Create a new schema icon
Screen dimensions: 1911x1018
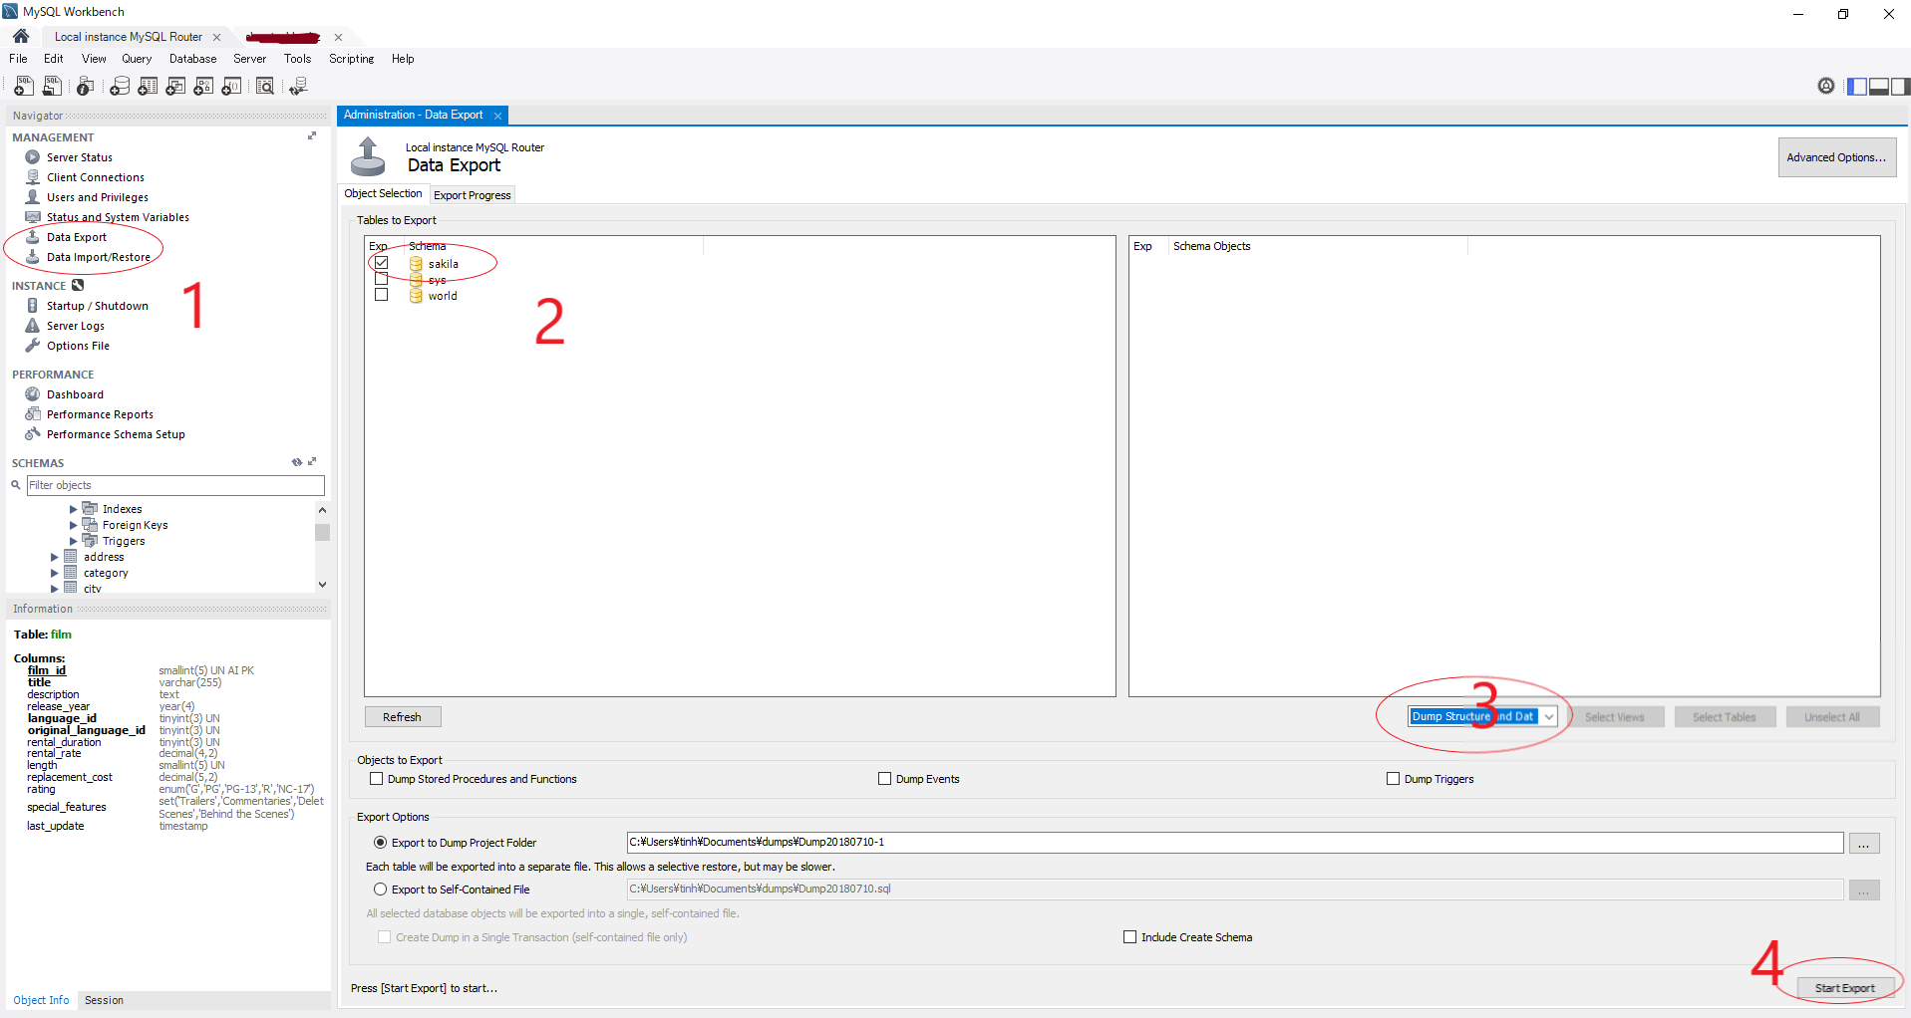click(120, 87)
